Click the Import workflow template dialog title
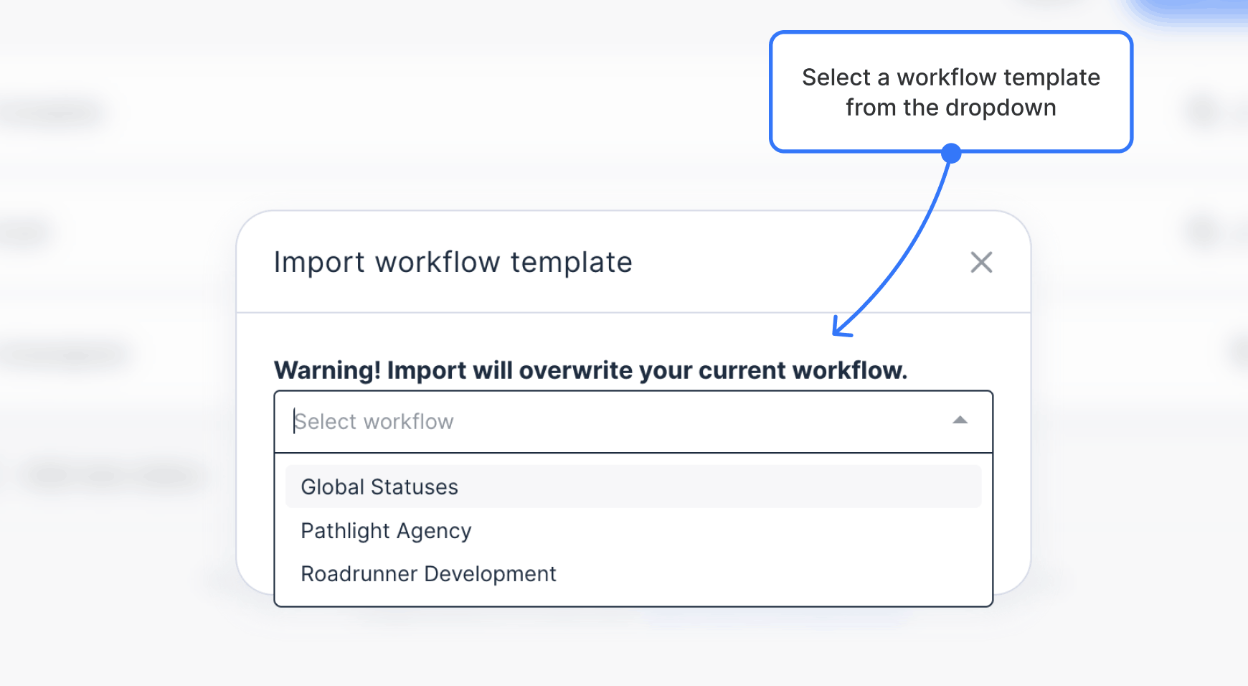The image size is (1248, 686). 453,262
